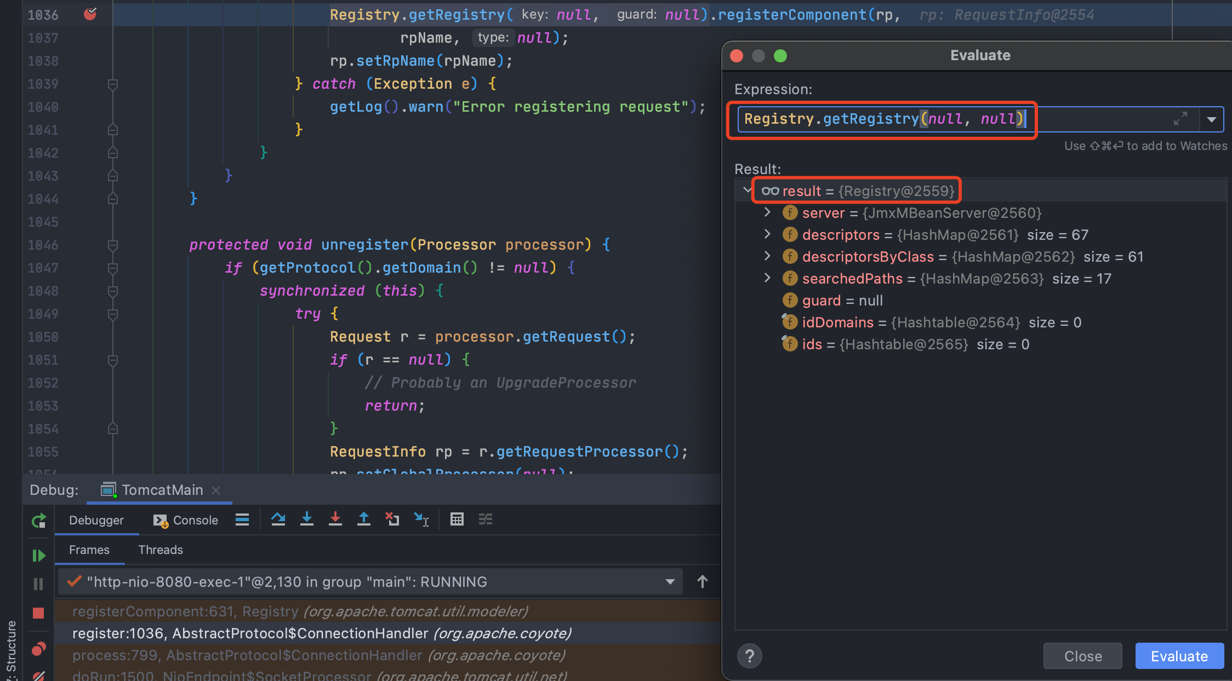
Task: Switch to the Console tab
Action: [x=186, y=520]
